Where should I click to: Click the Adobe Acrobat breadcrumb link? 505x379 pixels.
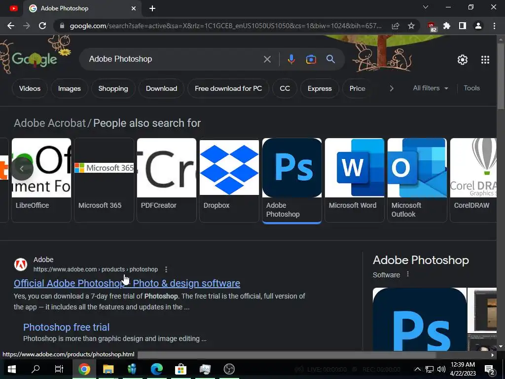tap(50, 123)
